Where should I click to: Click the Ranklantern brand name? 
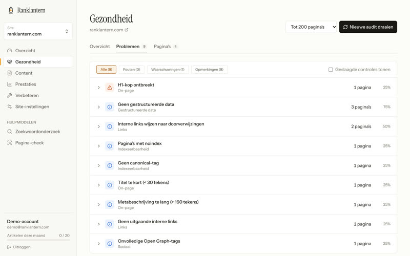31,10
